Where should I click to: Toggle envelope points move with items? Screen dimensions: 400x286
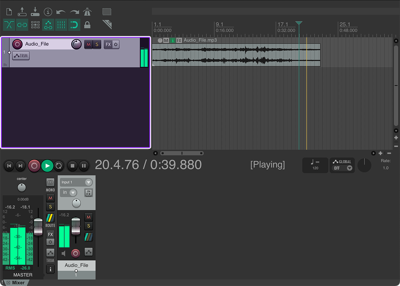coord(48,25)
